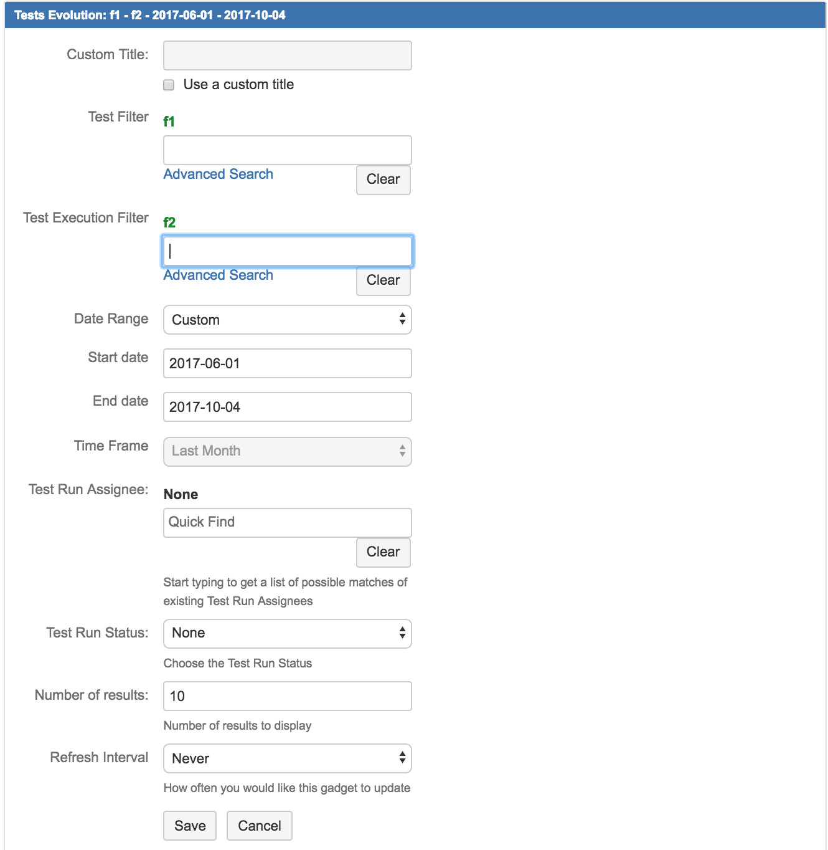Enable the Use a custom title checkbox
The width and height of the screenshot is (828, 850).
click(x=169, y=85)
